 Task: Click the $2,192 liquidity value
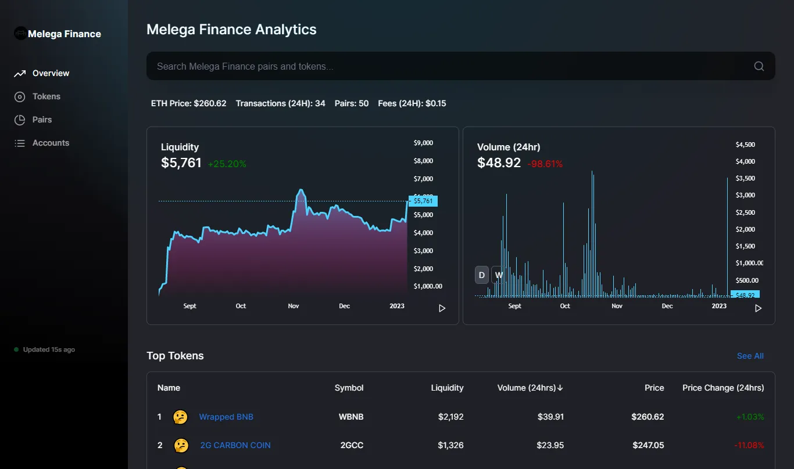451,417
